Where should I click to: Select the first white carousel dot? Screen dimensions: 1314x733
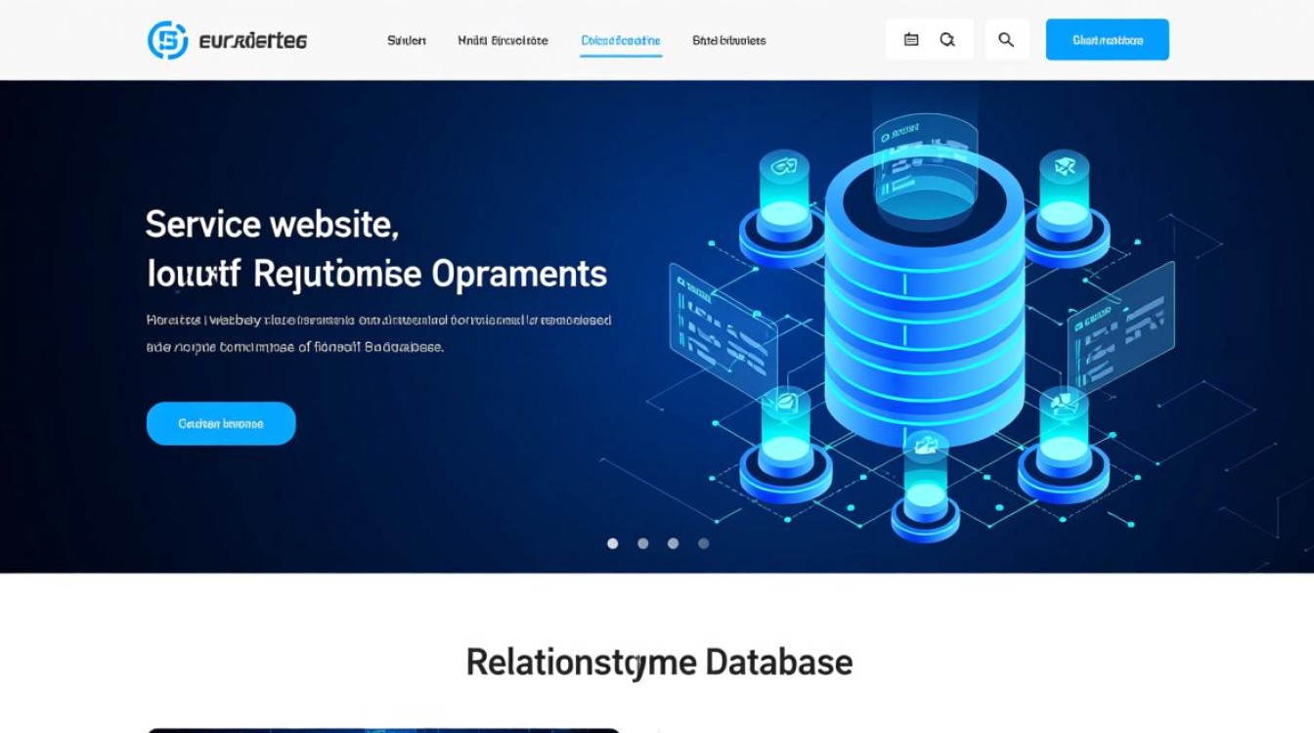click(x=613, y=543)
